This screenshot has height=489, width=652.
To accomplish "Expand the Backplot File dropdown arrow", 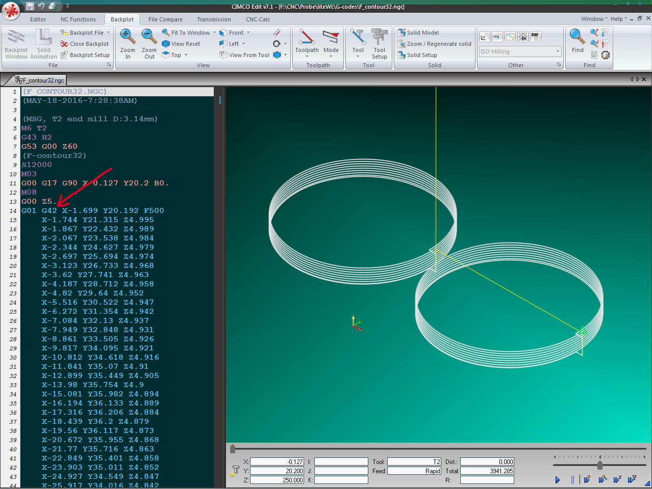I will pos(108,33).
